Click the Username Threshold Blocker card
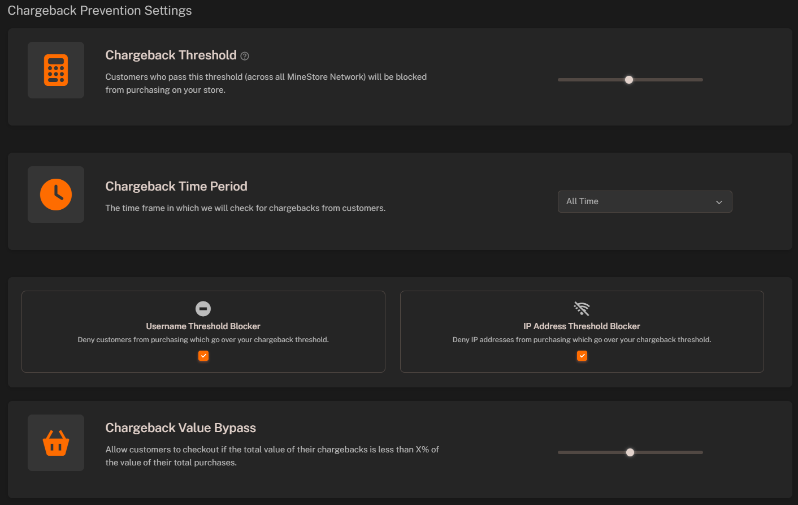Image resolution: width=798 pixels, height=505 pixels. [203, 331]
